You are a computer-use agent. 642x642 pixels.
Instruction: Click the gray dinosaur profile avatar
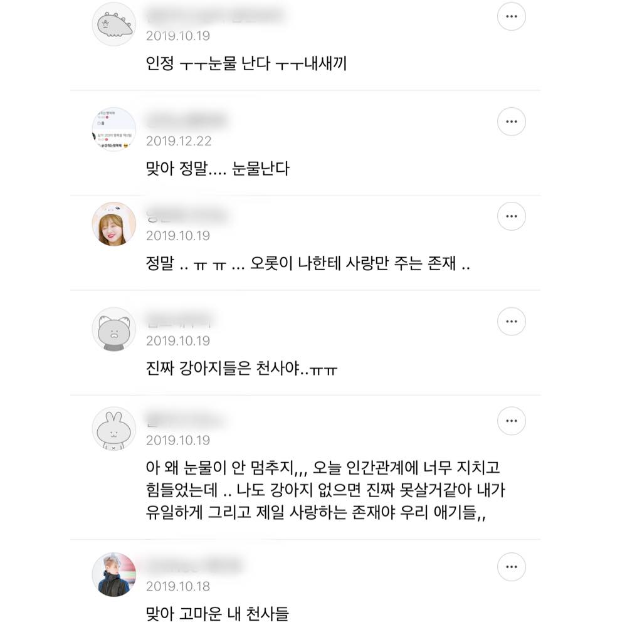(114, 24)
